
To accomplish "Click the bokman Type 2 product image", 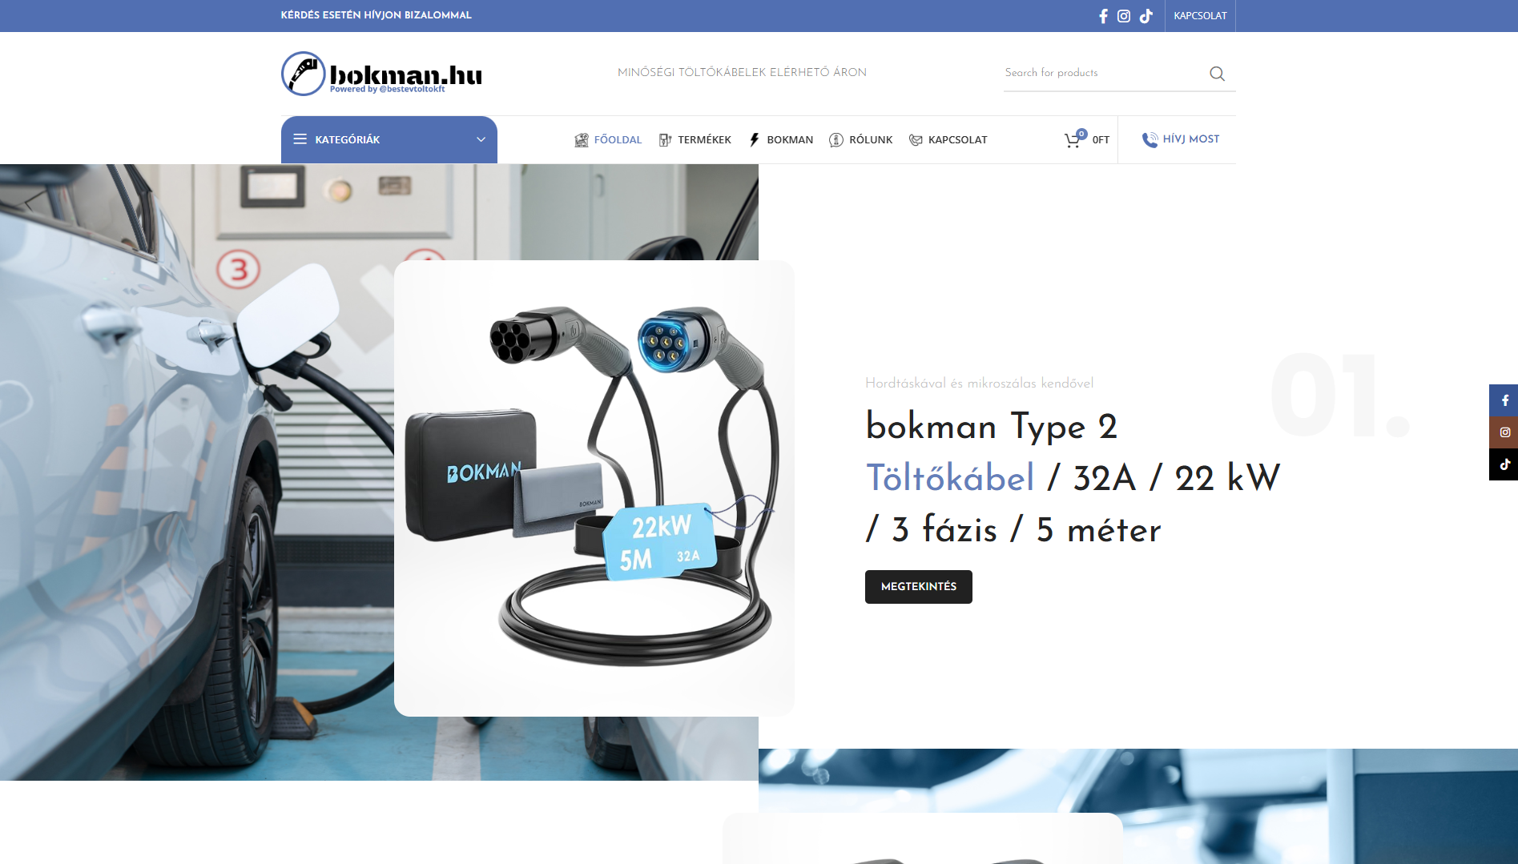I will (x=594, y=487).
